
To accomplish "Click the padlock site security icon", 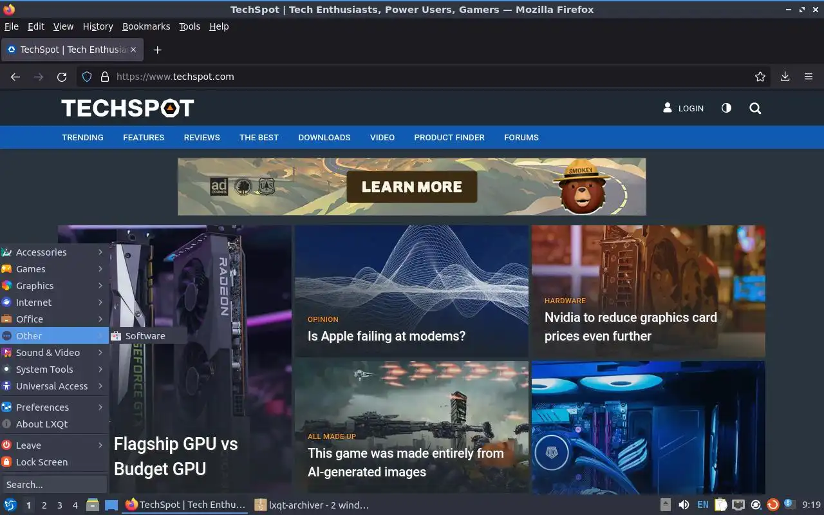I will (x=105, y=77).
